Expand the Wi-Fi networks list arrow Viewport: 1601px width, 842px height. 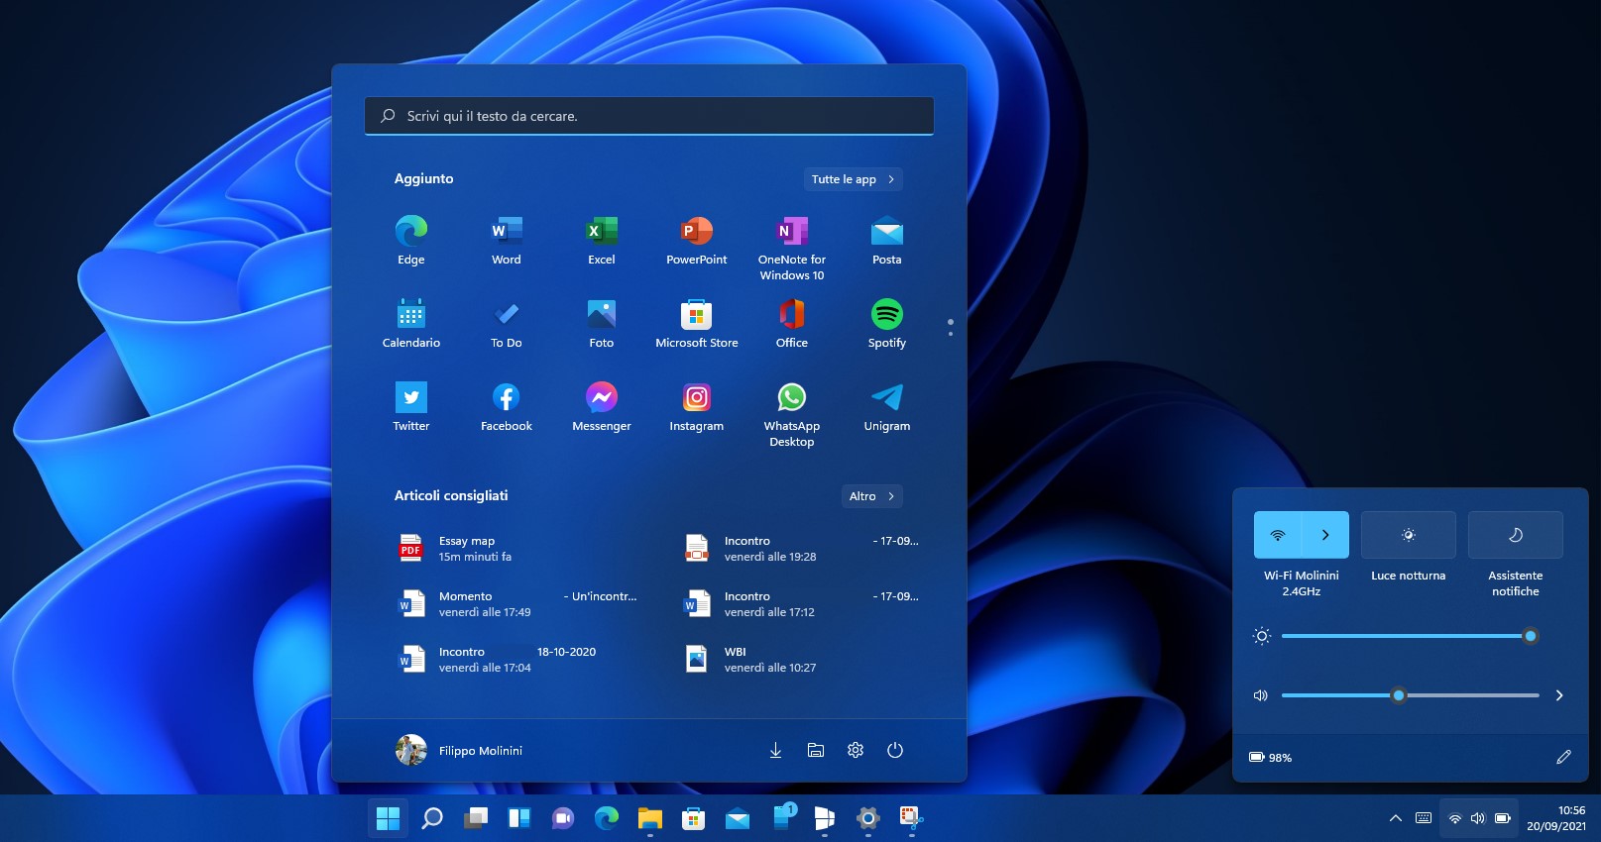coord(1325,535)
